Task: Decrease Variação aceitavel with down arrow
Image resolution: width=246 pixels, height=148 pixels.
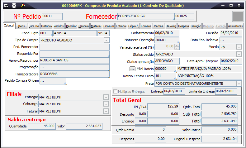Action: click(177, 48)
